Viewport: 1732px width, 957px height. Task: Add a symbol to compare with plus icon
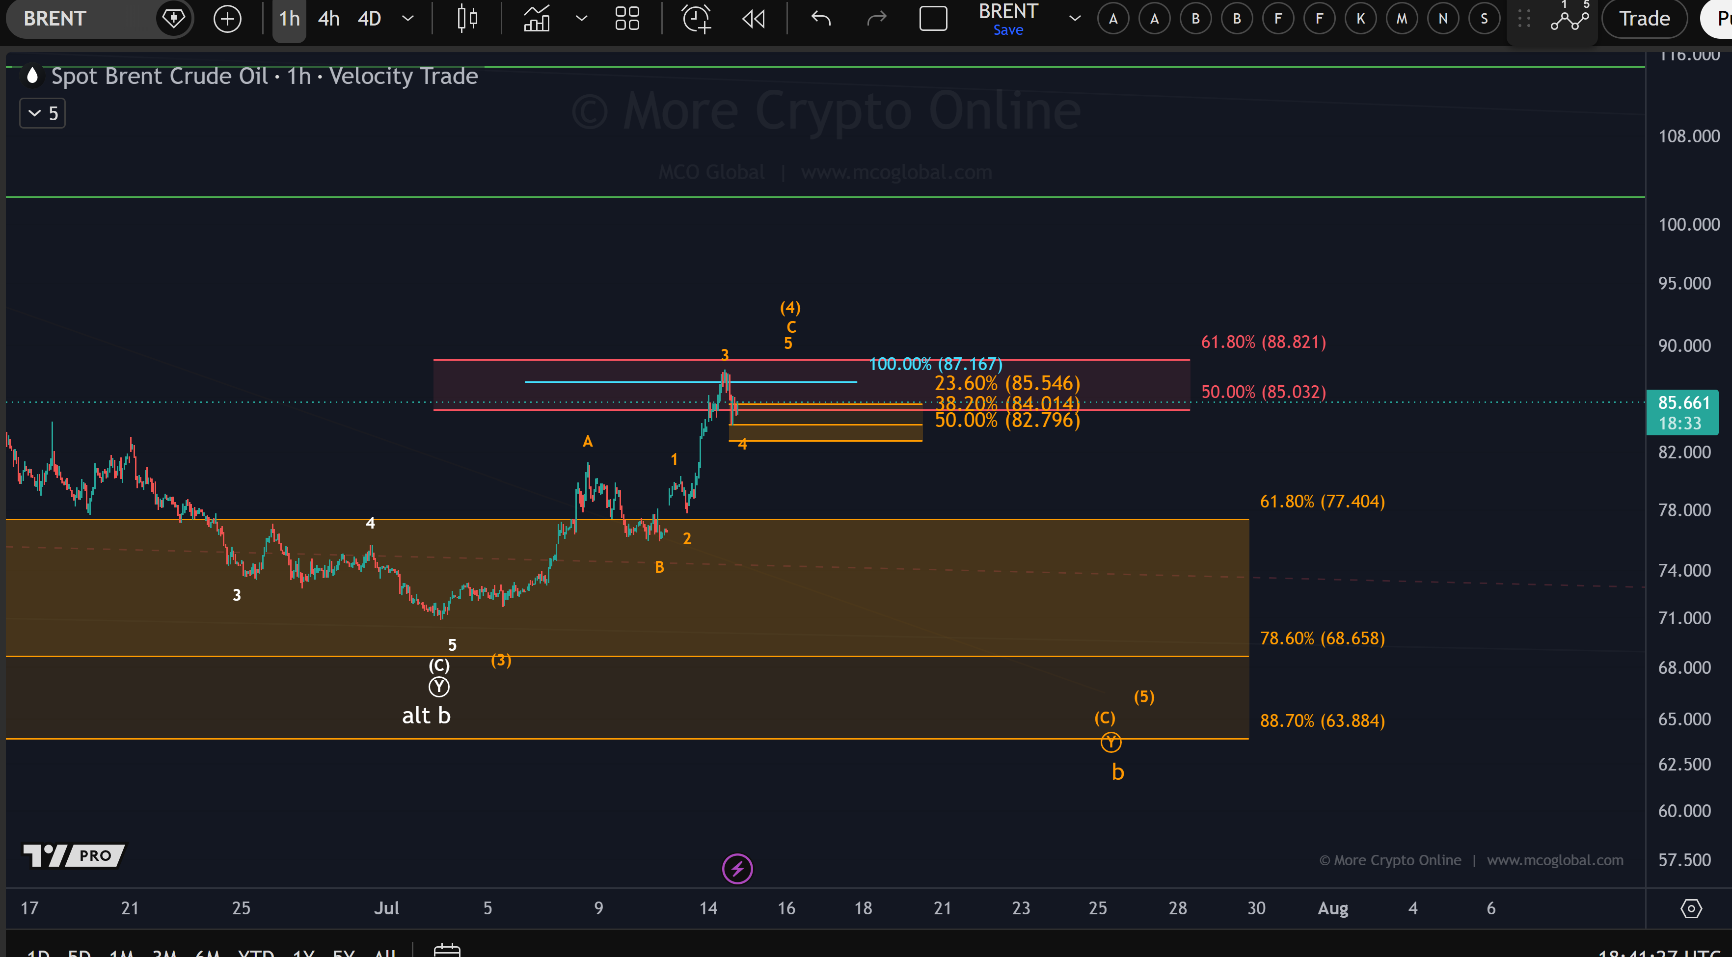[x=227, y=19]
